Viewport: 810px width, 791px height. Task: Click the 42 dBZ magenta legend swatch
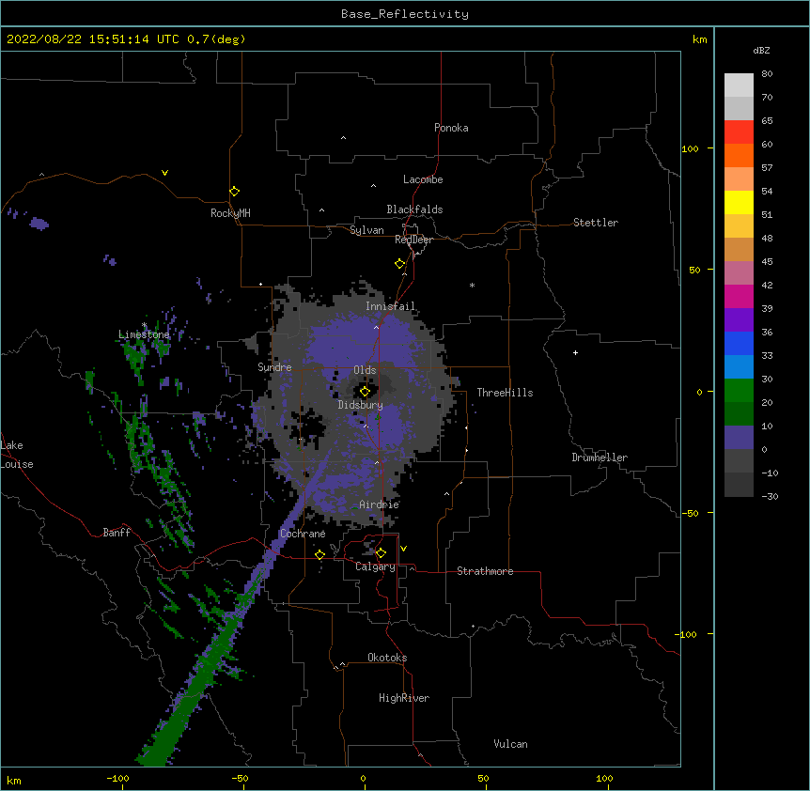tap(739, 296)
